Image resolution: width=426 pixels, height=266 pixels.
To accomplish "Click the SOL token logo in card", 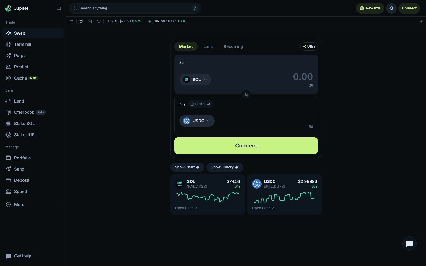I will pyautogui.click(x=180, y=184).
